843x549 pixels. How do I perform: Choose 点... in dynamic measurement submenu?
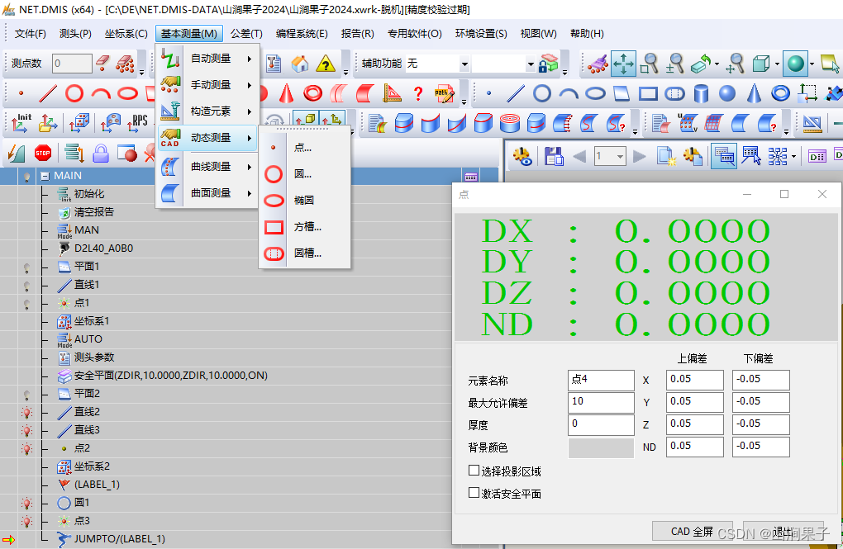[x=304, y=147]
